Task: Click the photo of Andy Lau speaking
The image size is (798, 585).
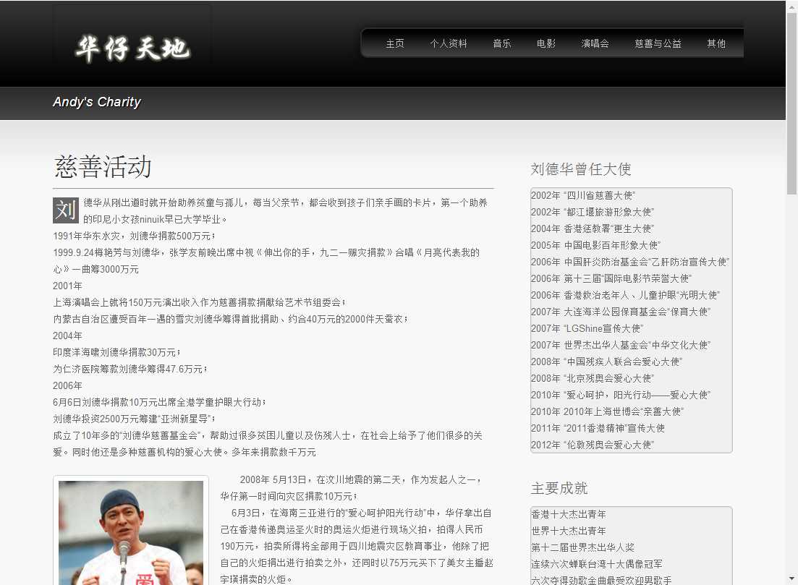Action: (x=131, y=532)
